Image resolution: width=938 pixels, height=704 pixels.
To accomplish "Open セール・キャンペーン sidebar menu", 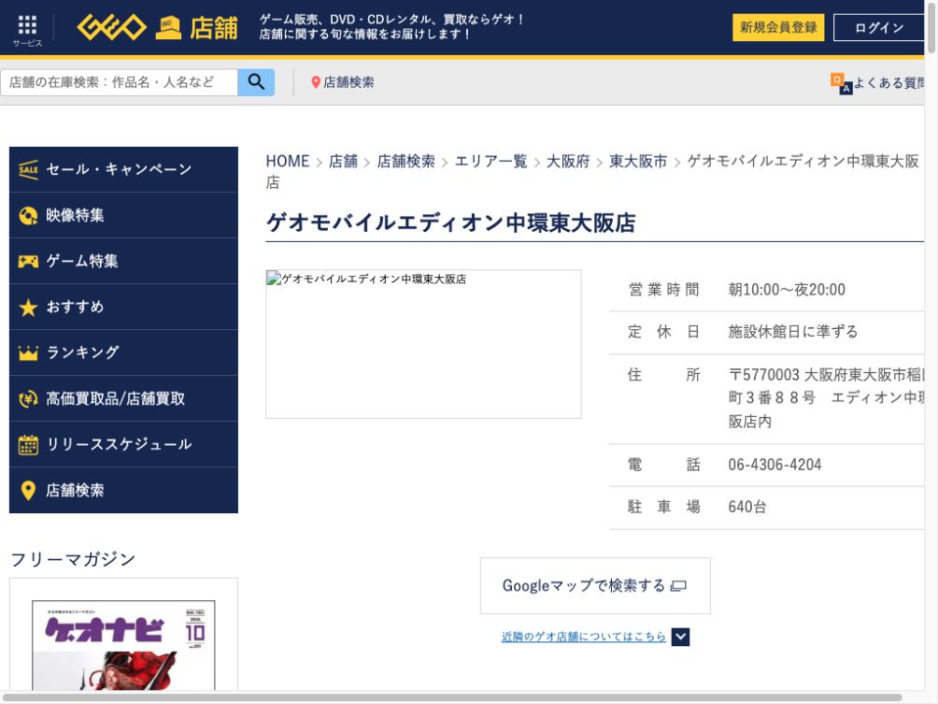I will pos(124,169).
